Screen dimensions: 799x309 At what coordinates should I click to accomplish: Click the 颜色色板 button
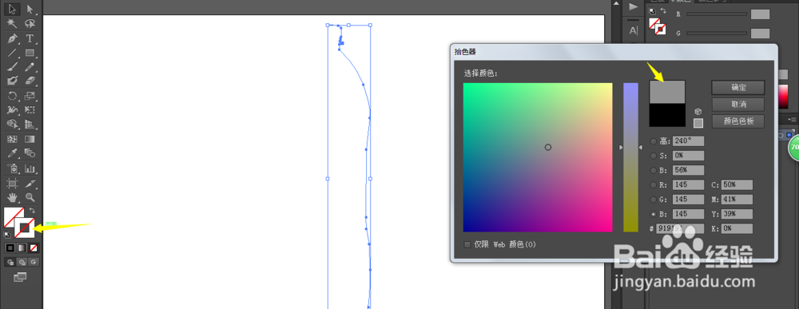737,121
